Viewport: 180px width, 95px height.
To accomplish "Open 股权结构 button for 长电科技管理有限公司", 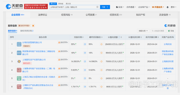I will pyautogui.click(x=63, y=42).
